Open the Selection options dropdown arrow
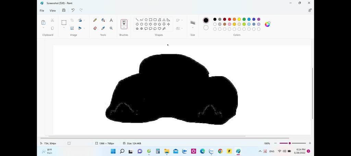The height and width of the screenshot is (156, 351). click(64, 28)
